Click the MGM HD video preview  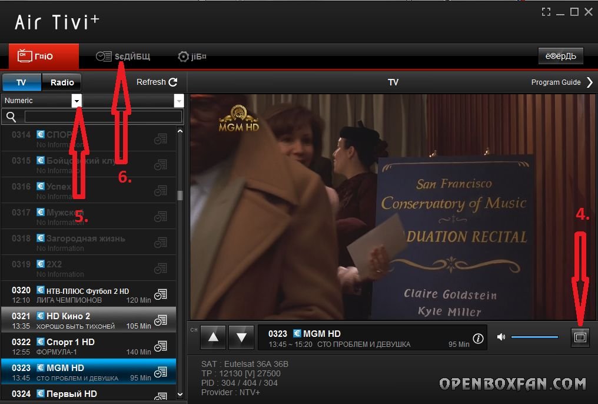click(393, 207)
